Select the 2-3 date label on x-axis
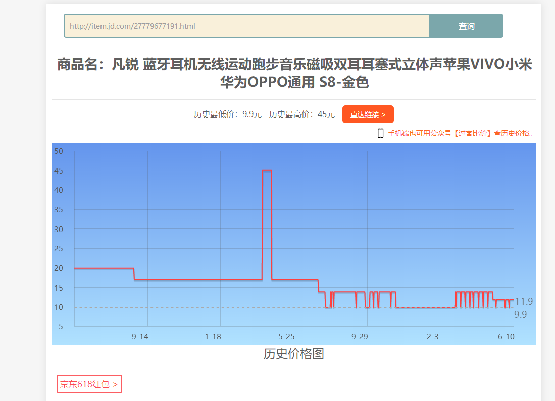This screenshot has height=401, width=555. 433,337
